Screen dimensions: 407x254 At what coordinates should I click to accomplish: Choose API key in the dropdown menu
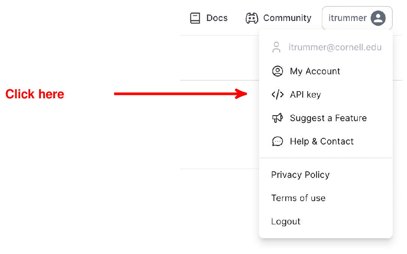pyautogui.click(x=326, y=95)
